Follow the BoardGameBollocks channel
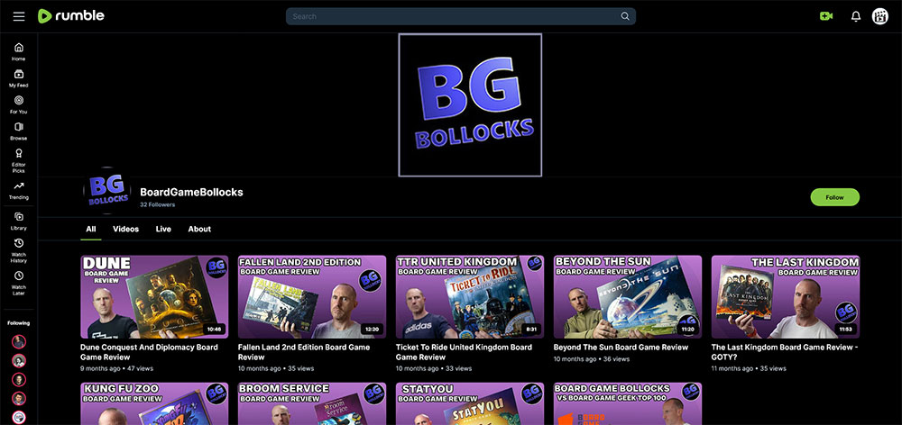This screenshot has height=425, width=902. coord(834,197)
